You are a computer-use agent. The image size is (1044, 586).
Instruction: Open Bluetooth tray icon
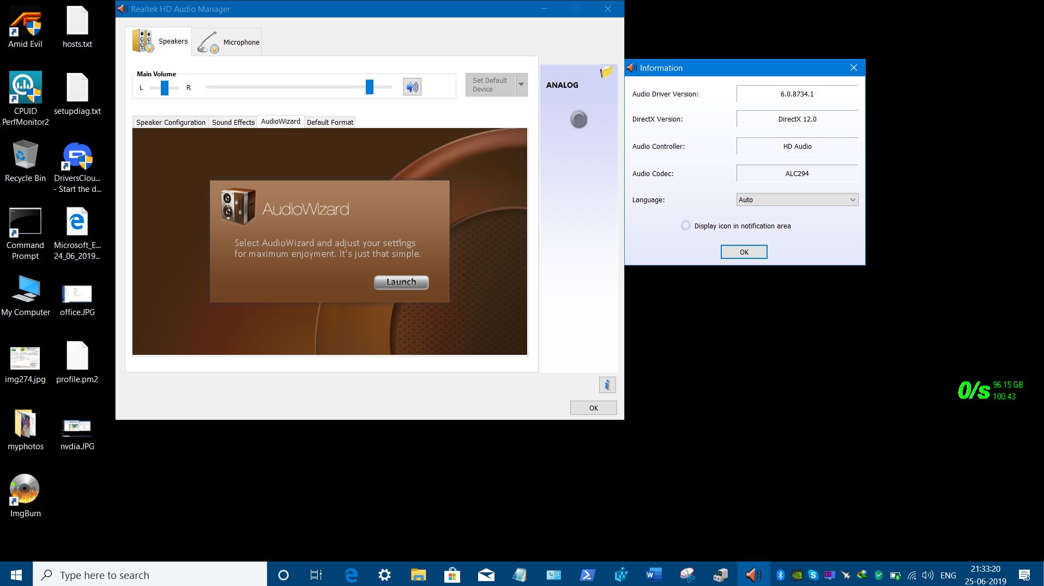[x=780, y=575]
